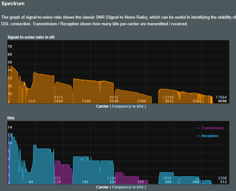Click the 70 dB axis label
Viewport: 236px width, 191px height.
coord(10,46)
